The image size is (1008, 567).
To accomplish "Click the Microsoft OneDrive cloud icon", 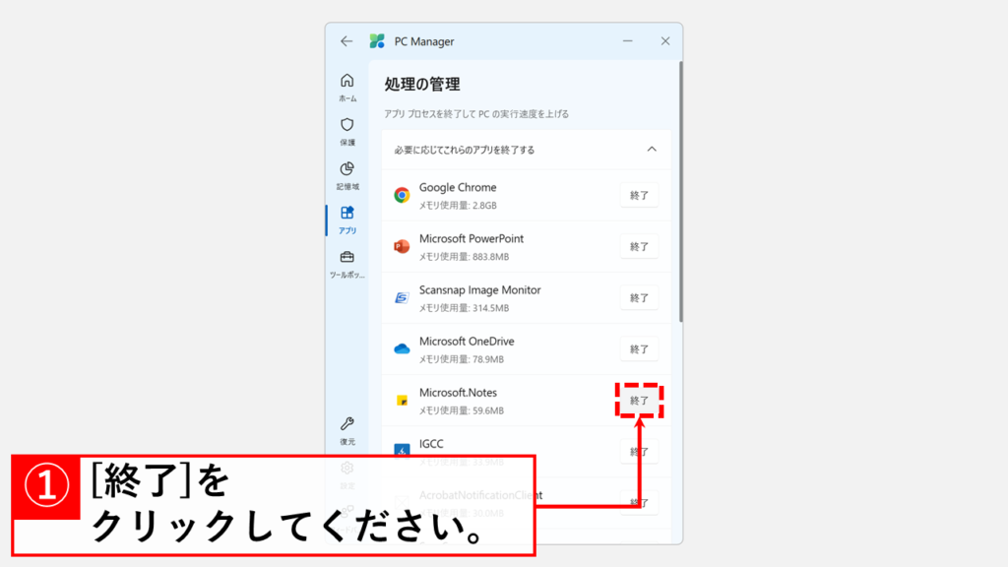I will pyautogui.click(x=402, y=348).
